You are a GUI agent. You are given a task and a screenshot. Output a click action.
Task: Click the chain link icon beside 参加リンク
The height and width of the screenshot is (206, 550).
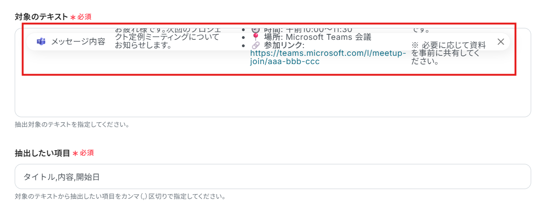[x=256, y=45]
